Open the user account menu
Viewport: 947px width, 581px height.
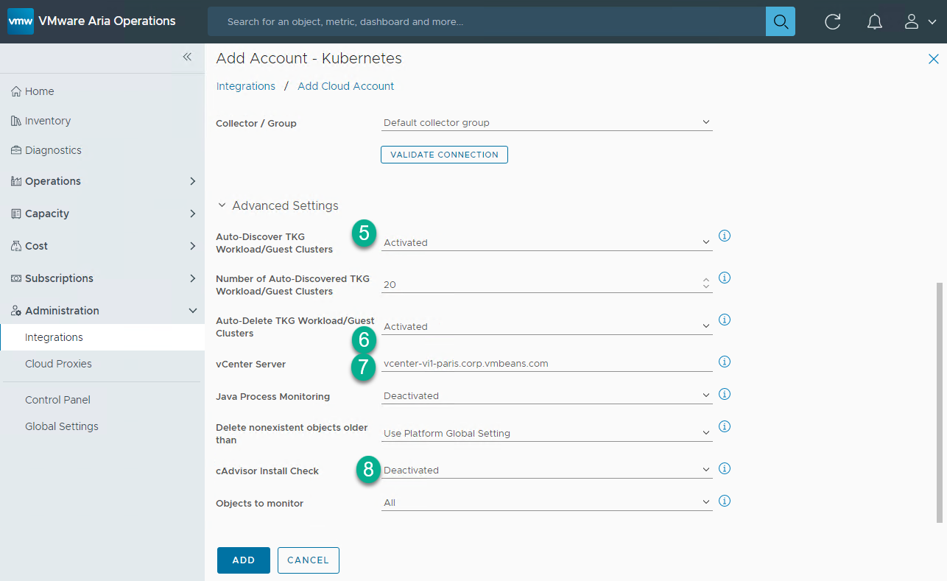(919, 21)
